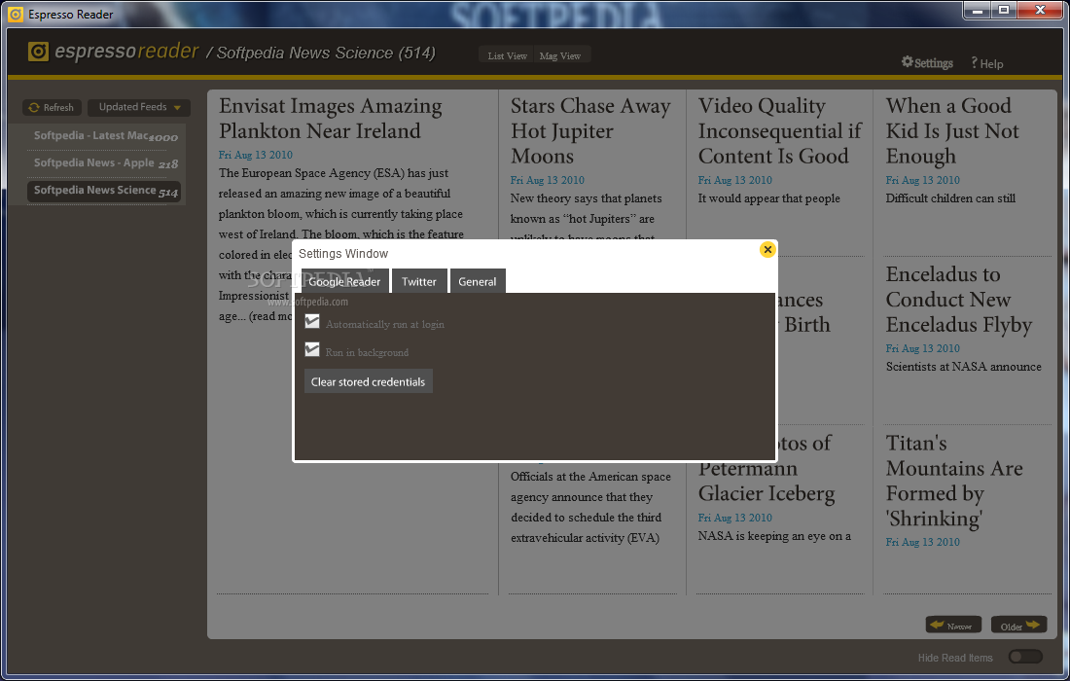Go to Newer articles
1070x681 pixels.
coord(953,625)
